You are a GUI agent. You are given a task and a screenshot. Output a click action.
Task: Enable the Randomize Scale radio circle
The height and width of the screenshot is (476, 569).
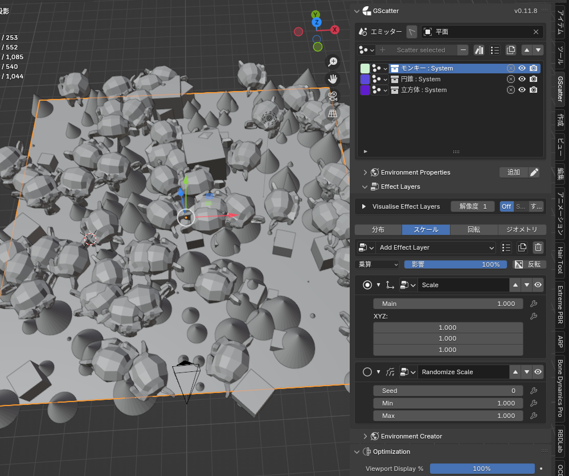coord(367,372)
